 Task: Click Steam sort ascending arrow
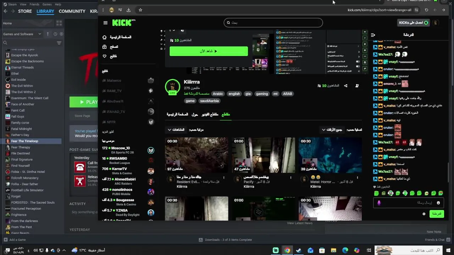coord(48,34)
